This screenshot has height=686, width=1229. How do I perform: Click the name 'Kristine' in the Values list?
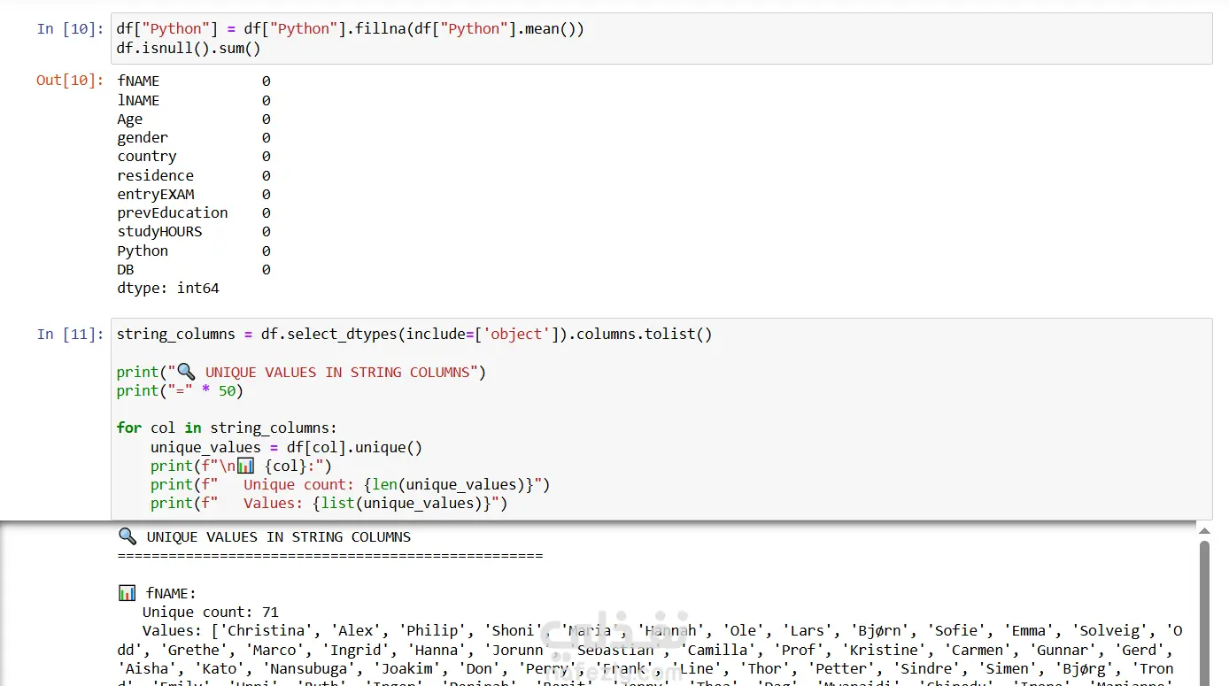[x=884, y=650]
